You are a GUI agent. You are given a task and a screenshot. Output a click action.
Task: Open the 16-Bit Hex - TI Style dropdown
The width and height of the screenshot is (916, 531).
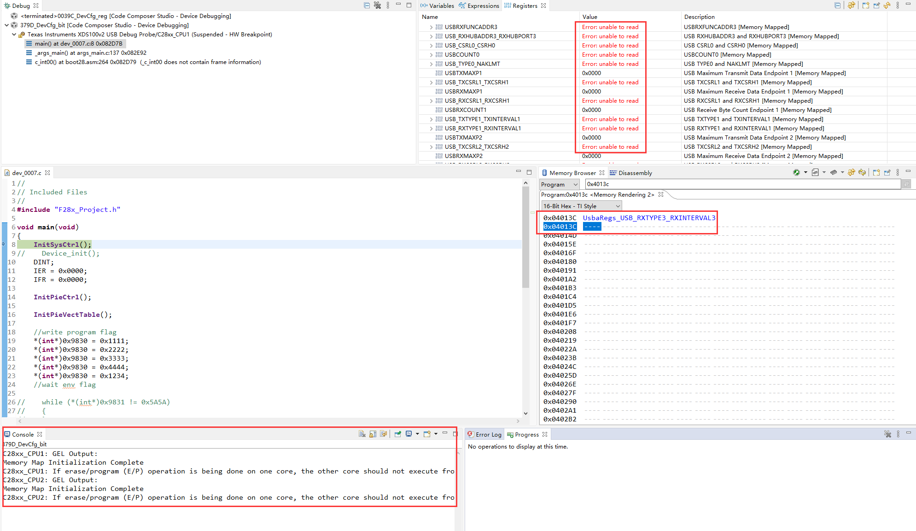point(617,206)
